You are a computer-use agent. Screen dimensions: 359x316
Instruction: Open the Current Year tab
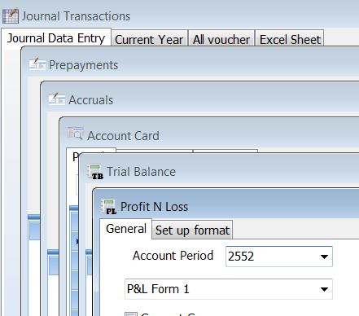click(150, 40)
